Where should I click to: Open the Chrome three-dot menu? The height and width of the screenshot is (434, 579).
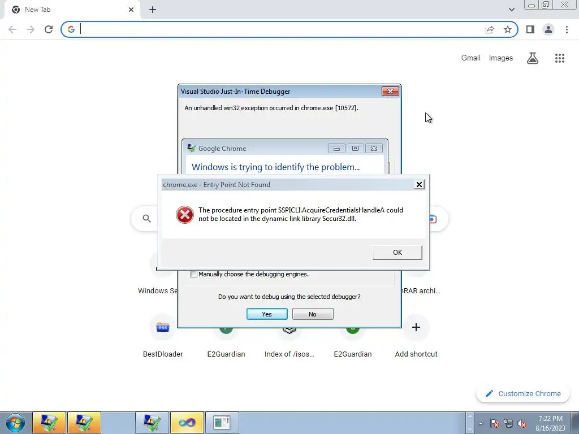[567, 29]
